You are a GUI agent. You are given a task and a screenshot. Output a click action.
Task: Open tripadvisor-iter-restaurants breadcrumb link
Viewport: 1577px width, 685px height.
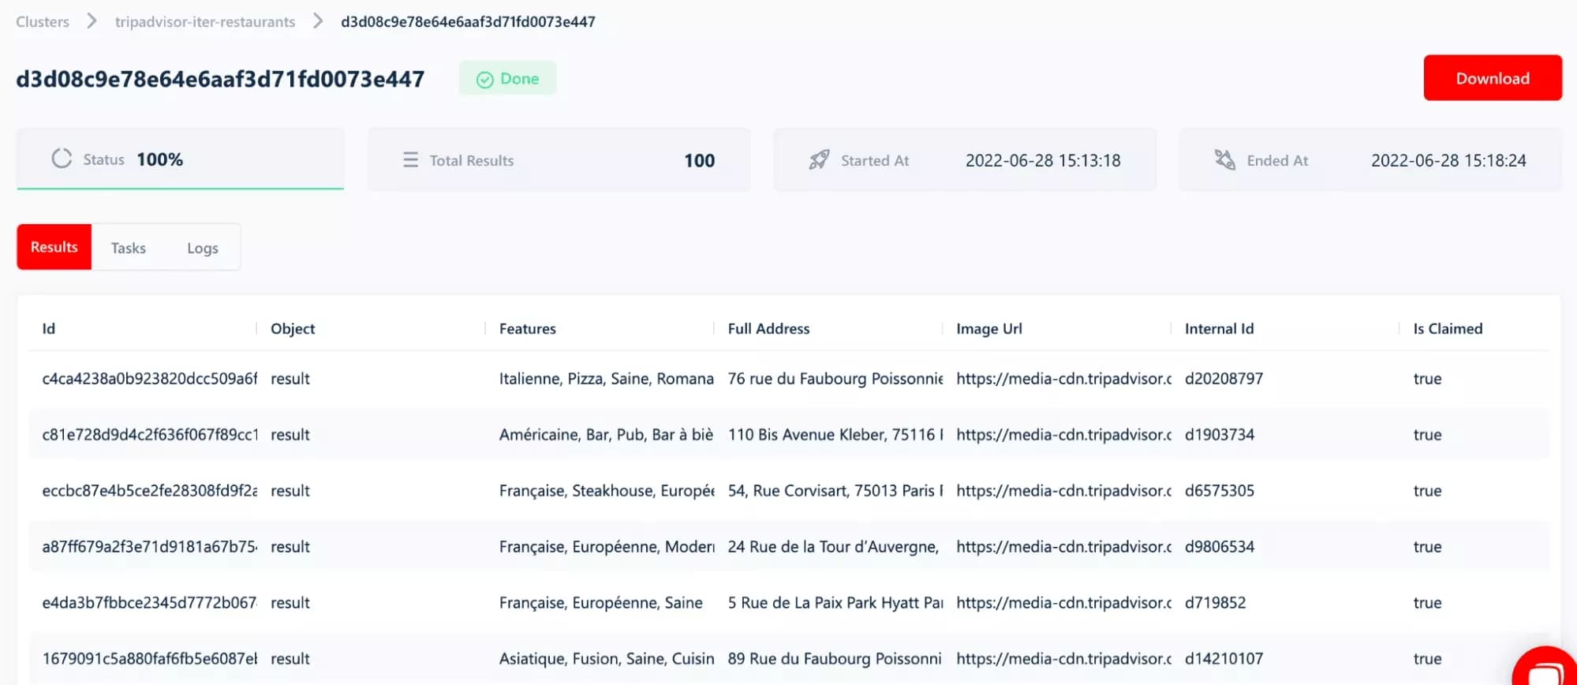205,22
